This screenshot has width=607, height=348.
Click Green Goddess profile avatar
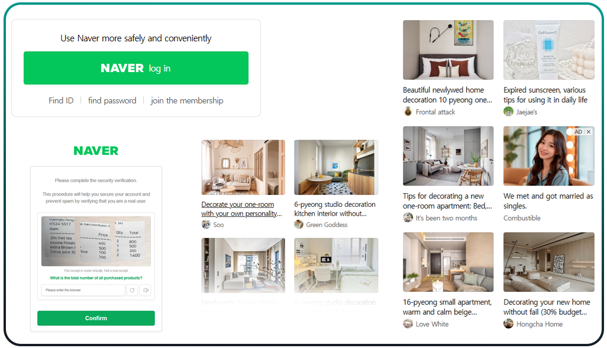pos(299,225)
